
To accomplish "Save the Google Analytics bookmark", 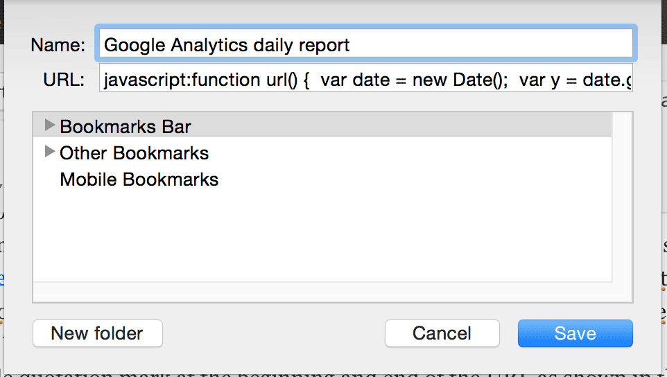I will point(575,333).
